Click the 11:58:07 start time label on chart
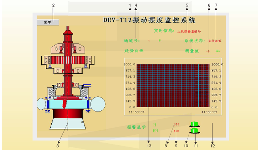The height and width of the screenshot is (150, 258). (136, 112)
